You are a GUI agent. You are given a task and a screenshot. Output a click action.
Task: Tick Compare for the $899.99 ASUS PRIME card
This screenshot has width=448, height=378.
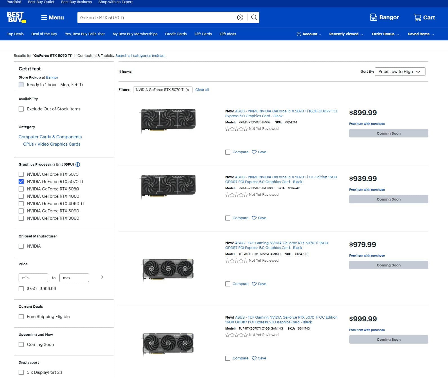pos(228,152)
